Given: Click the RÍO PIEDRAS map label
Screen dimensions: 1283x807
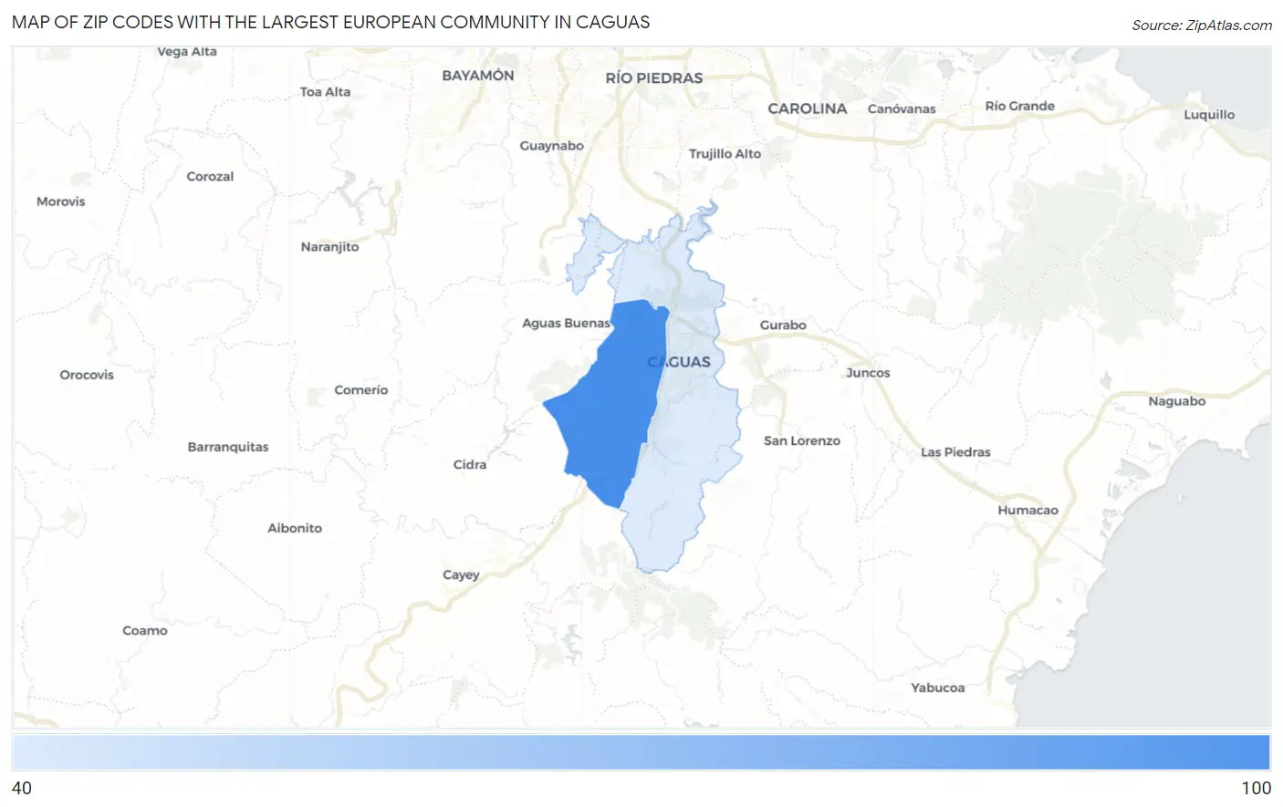Looking at the screenshot, I should (654, 78).
